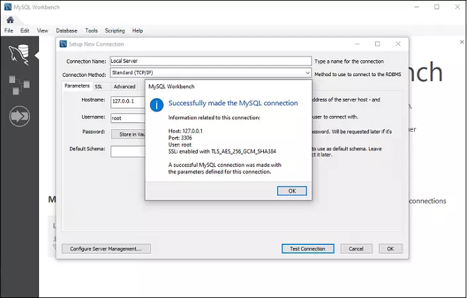Open the View menu

[x=42, y=30]
